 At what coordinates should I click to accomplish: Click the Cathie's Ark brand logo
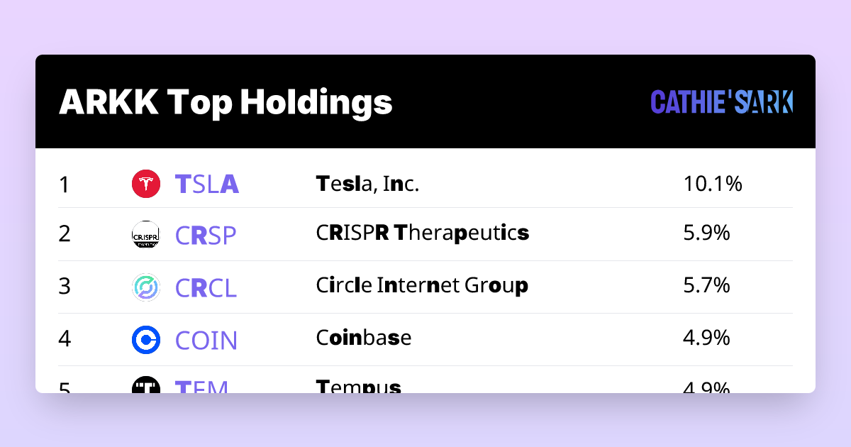tap(721, 102)
